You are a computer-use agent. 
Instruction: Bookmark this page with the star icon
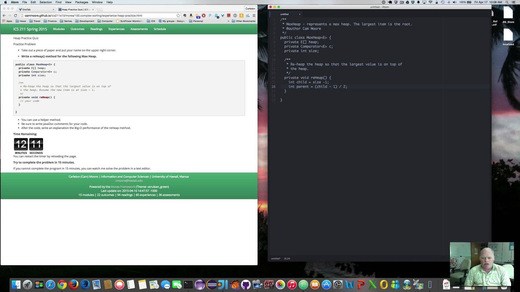(178, 15)
